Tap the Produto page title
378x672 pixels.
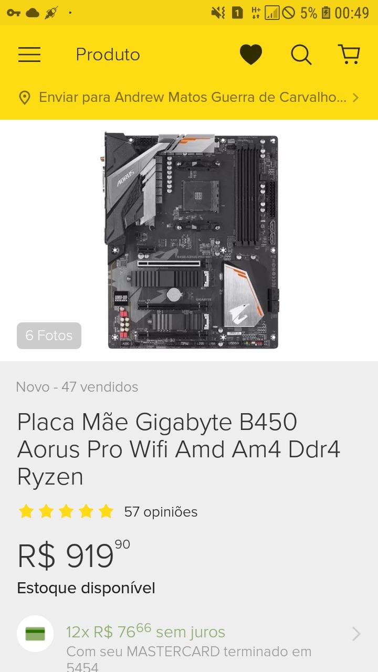108,55
